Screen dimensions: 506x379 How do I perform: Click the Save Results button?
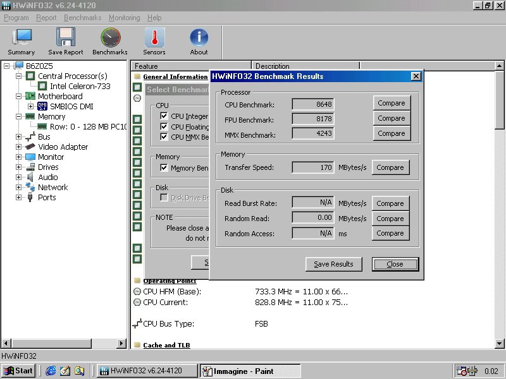(333, 264)
